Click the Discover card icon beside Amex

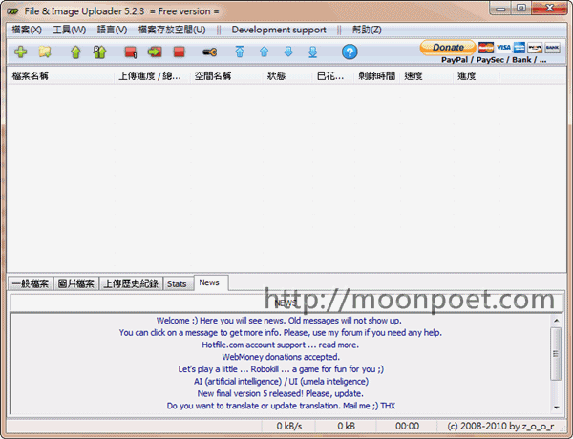pos(535,48)
